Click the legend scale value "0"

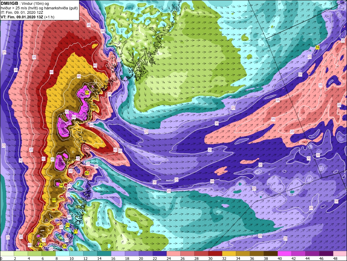(1, 259)
